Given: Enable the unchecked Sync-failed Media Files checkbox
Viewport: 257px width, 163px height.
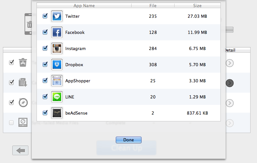Looking at the screenshot, I should click(11, 123).
